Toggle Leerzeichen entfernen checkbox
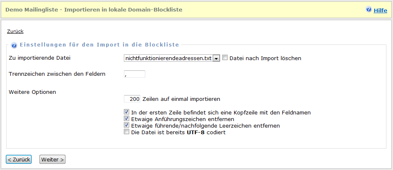The height and width of the screenshot is (170, 393). point(127,125)
